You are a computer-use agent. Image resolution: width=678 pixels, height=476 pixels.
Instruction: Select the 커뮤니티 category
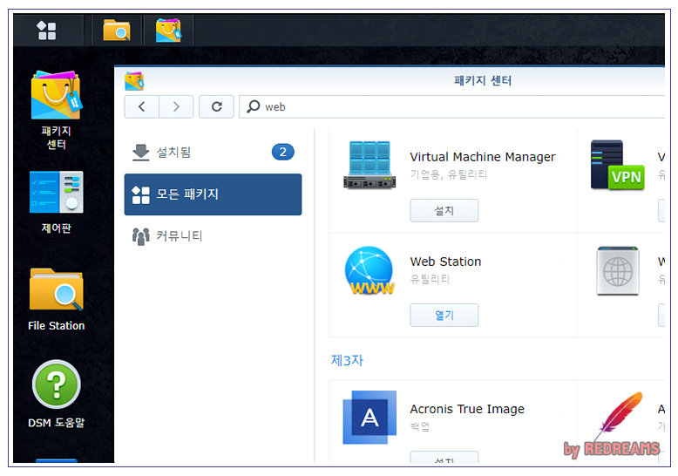tap(213, 236)
